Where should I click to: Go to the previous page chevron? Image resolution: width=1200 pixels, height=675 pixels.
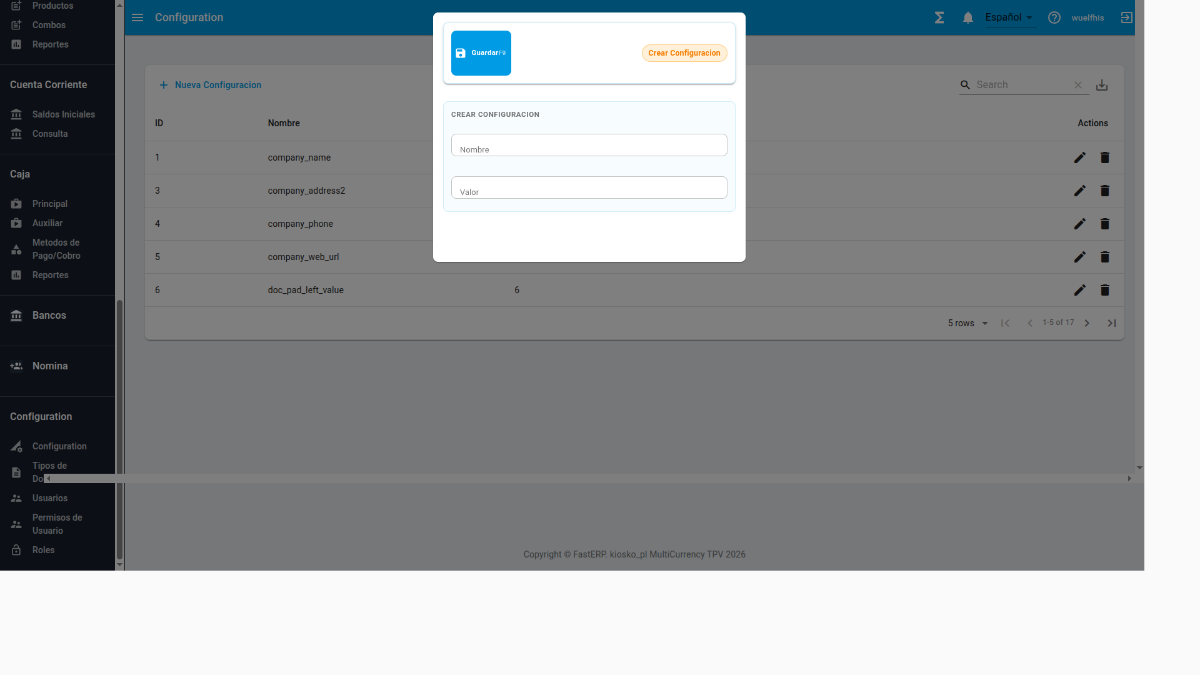pyautogui.click(x=1030, y=323)
